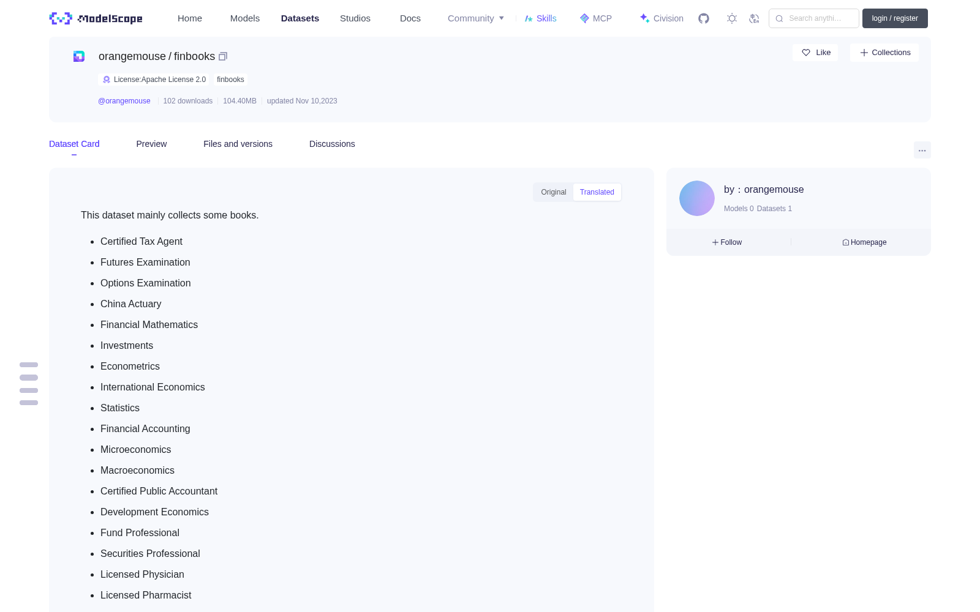Open the GitHub icon link
This screenshot has height=612, width=980.
coord(704,18)
